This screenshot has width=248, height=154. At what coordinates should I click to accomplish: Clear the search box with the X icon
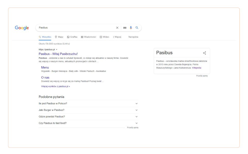(x=117, y=28)
